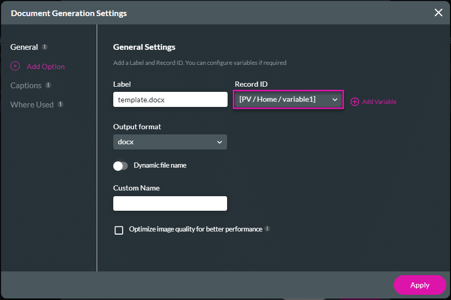Click the Dynamic file name slider control
Image resolution: width=451 pixels, height=300 pixels.
pyautogui.click(x=120, y=166)
